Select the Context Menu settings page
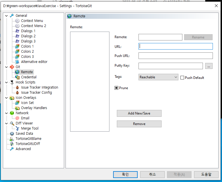The width and height of the screenshot is (222, 182). [32, 21]
